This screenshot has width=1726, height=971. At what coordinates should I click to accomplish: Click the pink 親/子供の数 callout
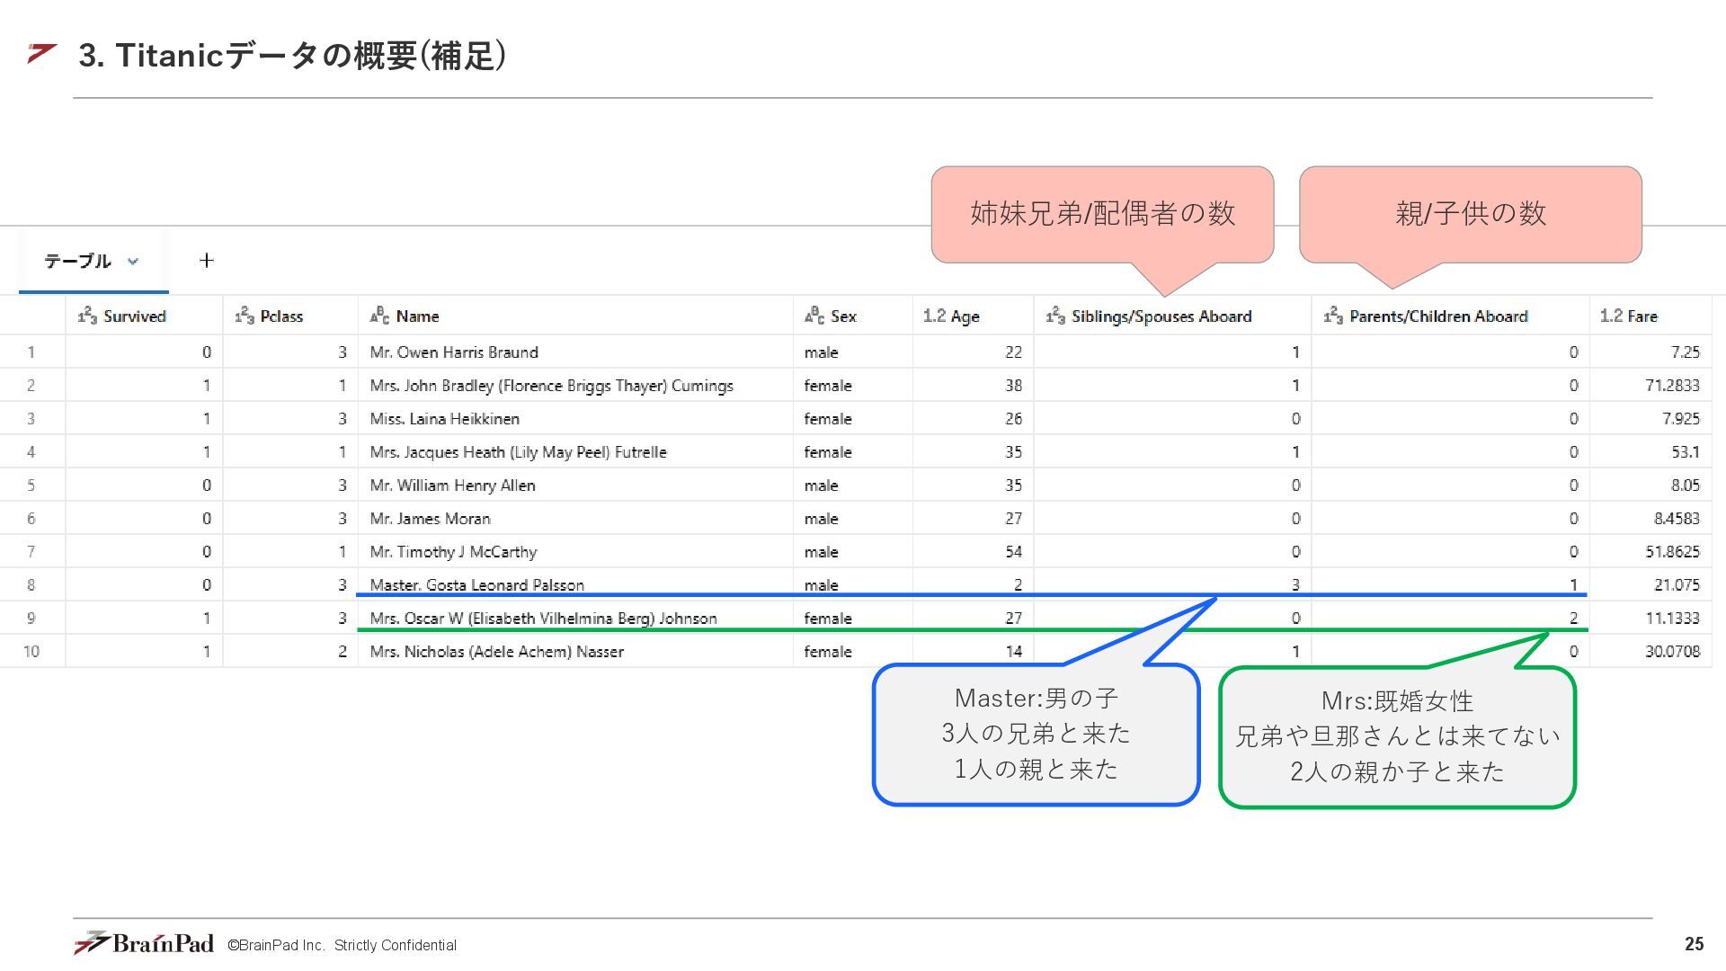(x=1470, y=214)
